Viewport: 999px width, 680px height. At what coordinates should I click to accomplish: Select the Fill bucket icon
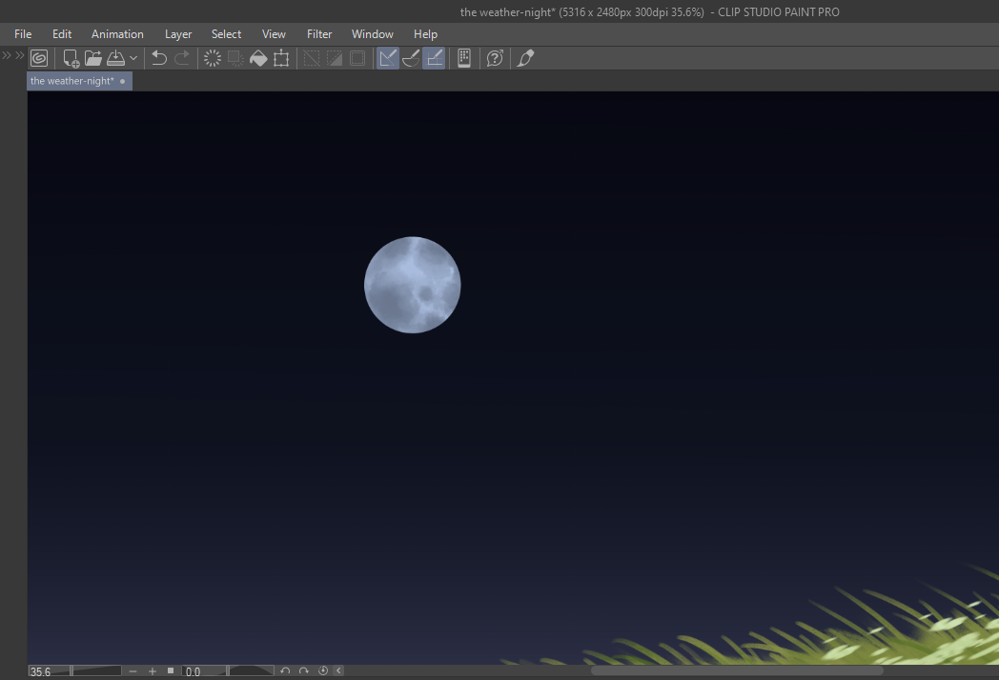pos(258,58)
